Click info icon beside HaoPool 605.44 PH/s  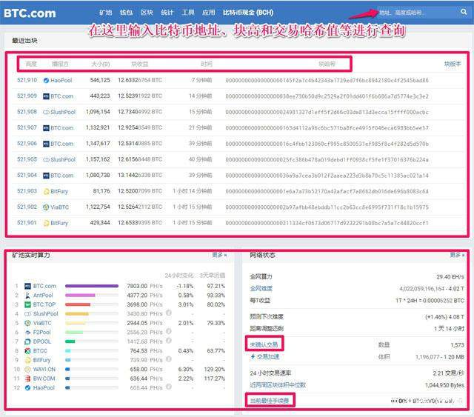169,387
